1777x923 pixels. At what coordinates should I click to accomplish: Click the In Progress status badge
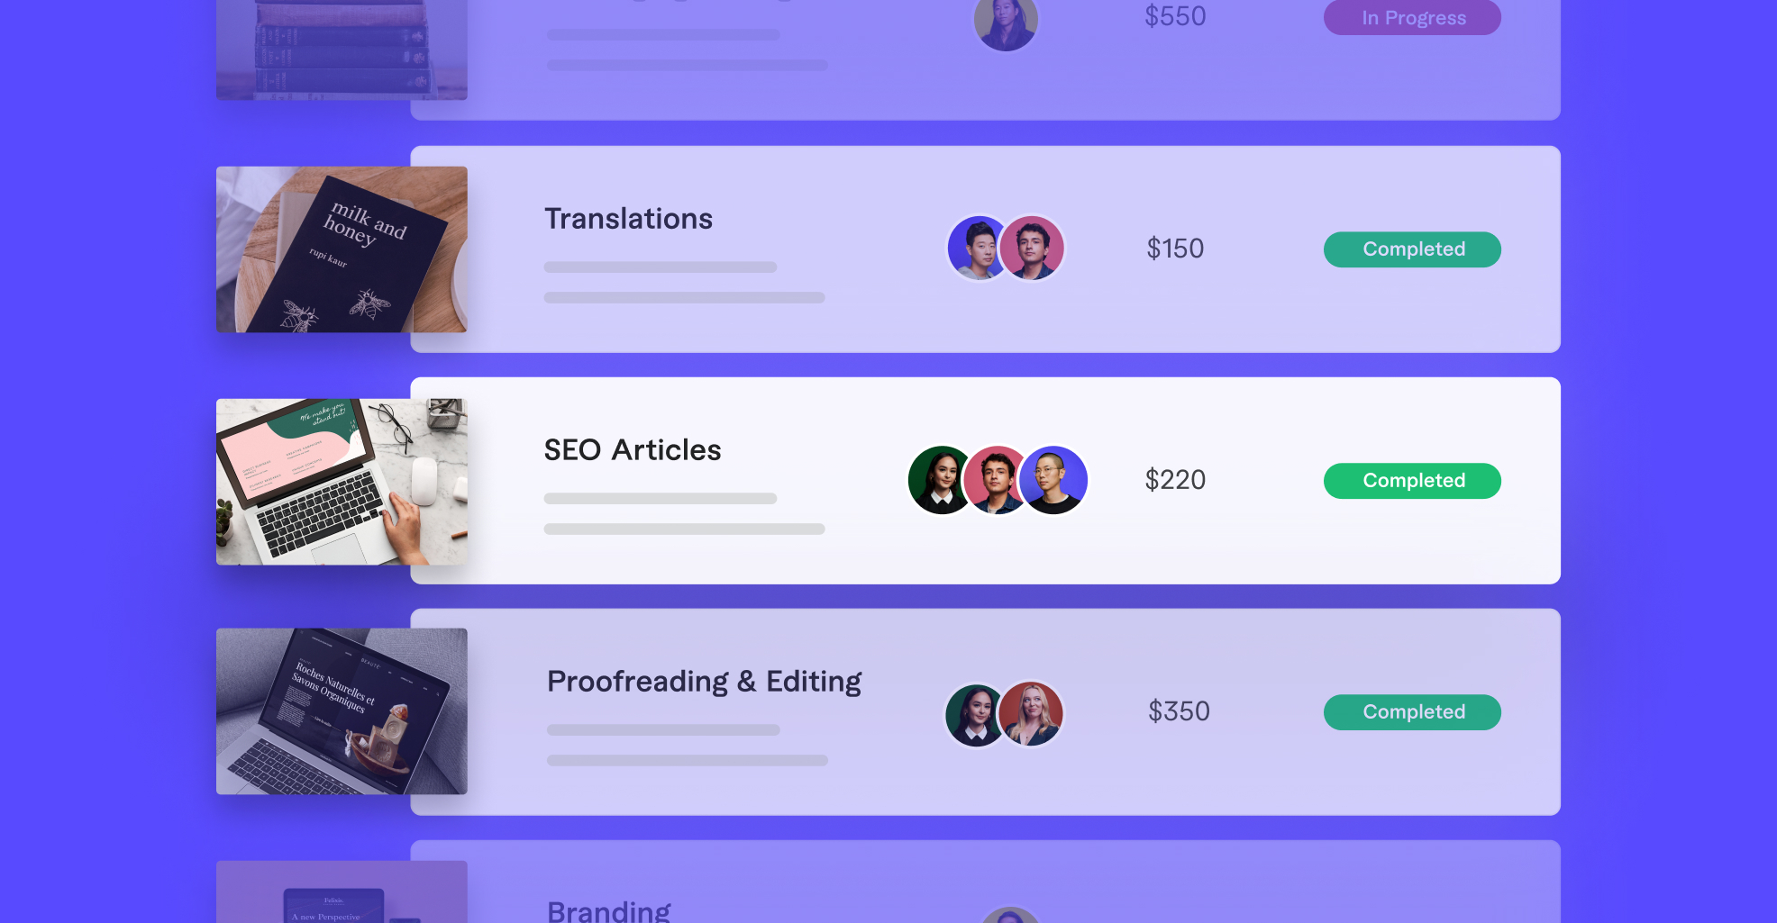click(x=1412, y=17)
